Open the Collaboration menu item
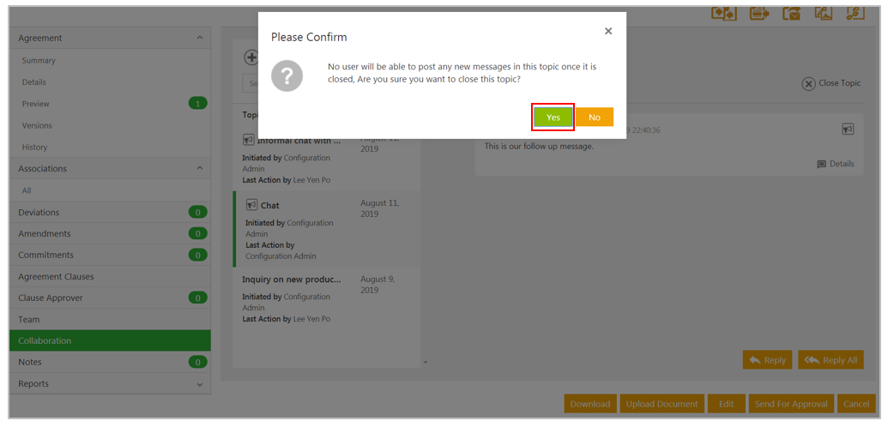The width and height of the screenshot is (888, 427). (x=110, y=340)
